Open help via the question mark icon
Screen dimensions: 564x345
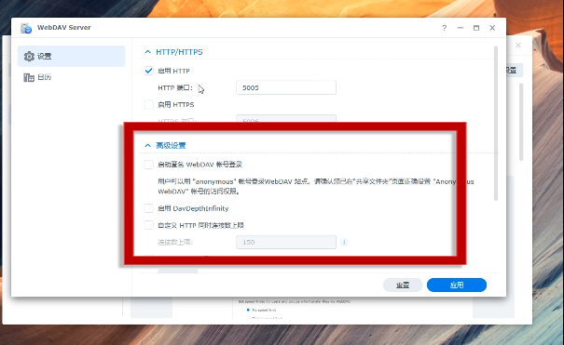coord(445,28)
